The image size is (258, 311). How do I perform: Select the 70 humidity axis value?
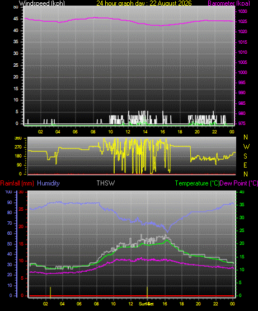click(10, 224)
